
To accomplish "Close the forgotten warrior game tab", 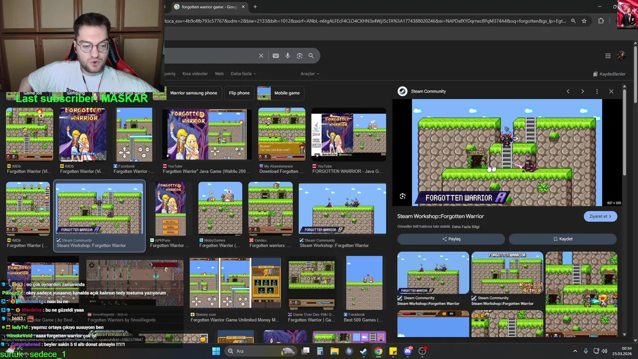I will click(x=243, y=7).
